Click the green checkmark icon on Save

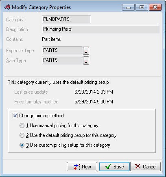coord(109,167)
